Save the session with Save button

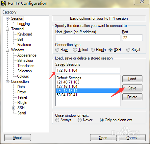pos(132,88)
